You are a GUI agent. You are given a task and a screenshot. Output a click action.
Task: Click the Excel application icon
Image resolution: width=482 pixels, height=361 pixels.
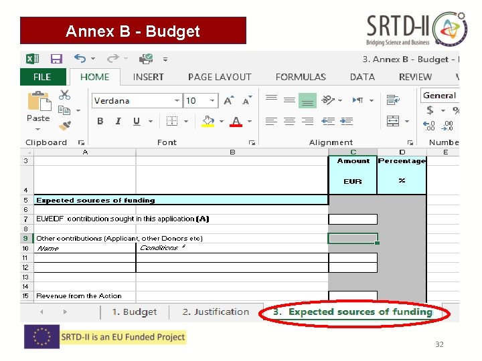click(x=32, y=59)
